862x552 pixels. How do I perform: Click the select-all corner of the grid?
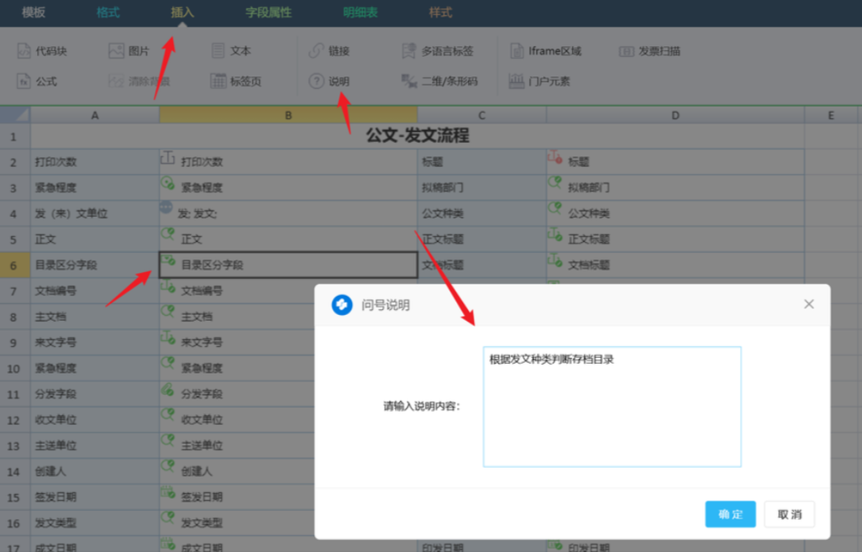(x=15, y=115)
